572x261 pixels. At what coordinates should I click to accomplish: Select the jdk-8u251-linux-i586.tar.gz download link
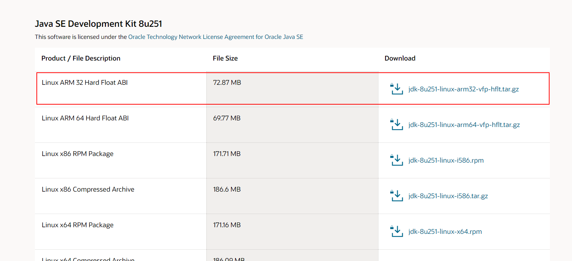(448, 196)
